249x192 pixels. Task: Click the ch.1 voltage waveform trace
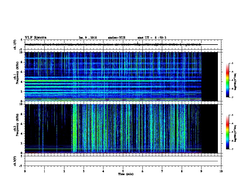point(113,45)
